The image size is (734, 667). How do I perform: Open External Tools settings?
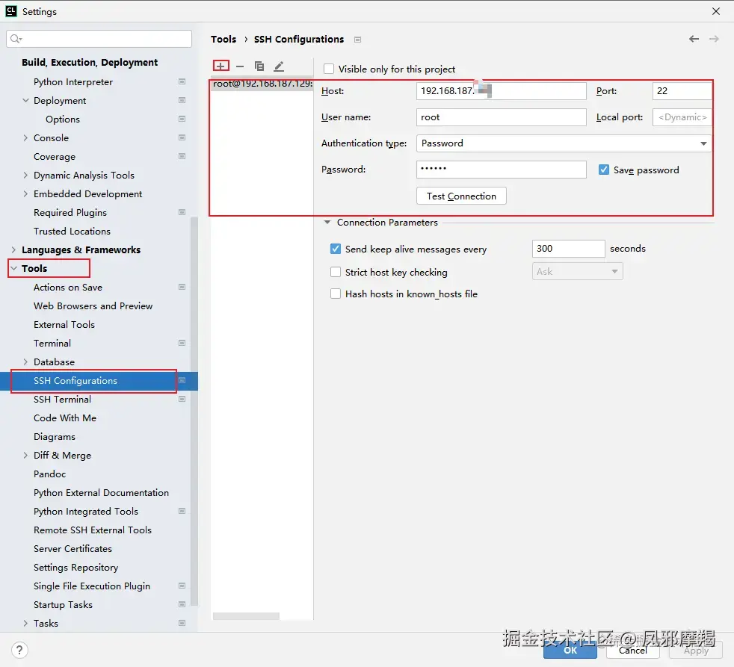pyautogui.click(x=64, y=324)
